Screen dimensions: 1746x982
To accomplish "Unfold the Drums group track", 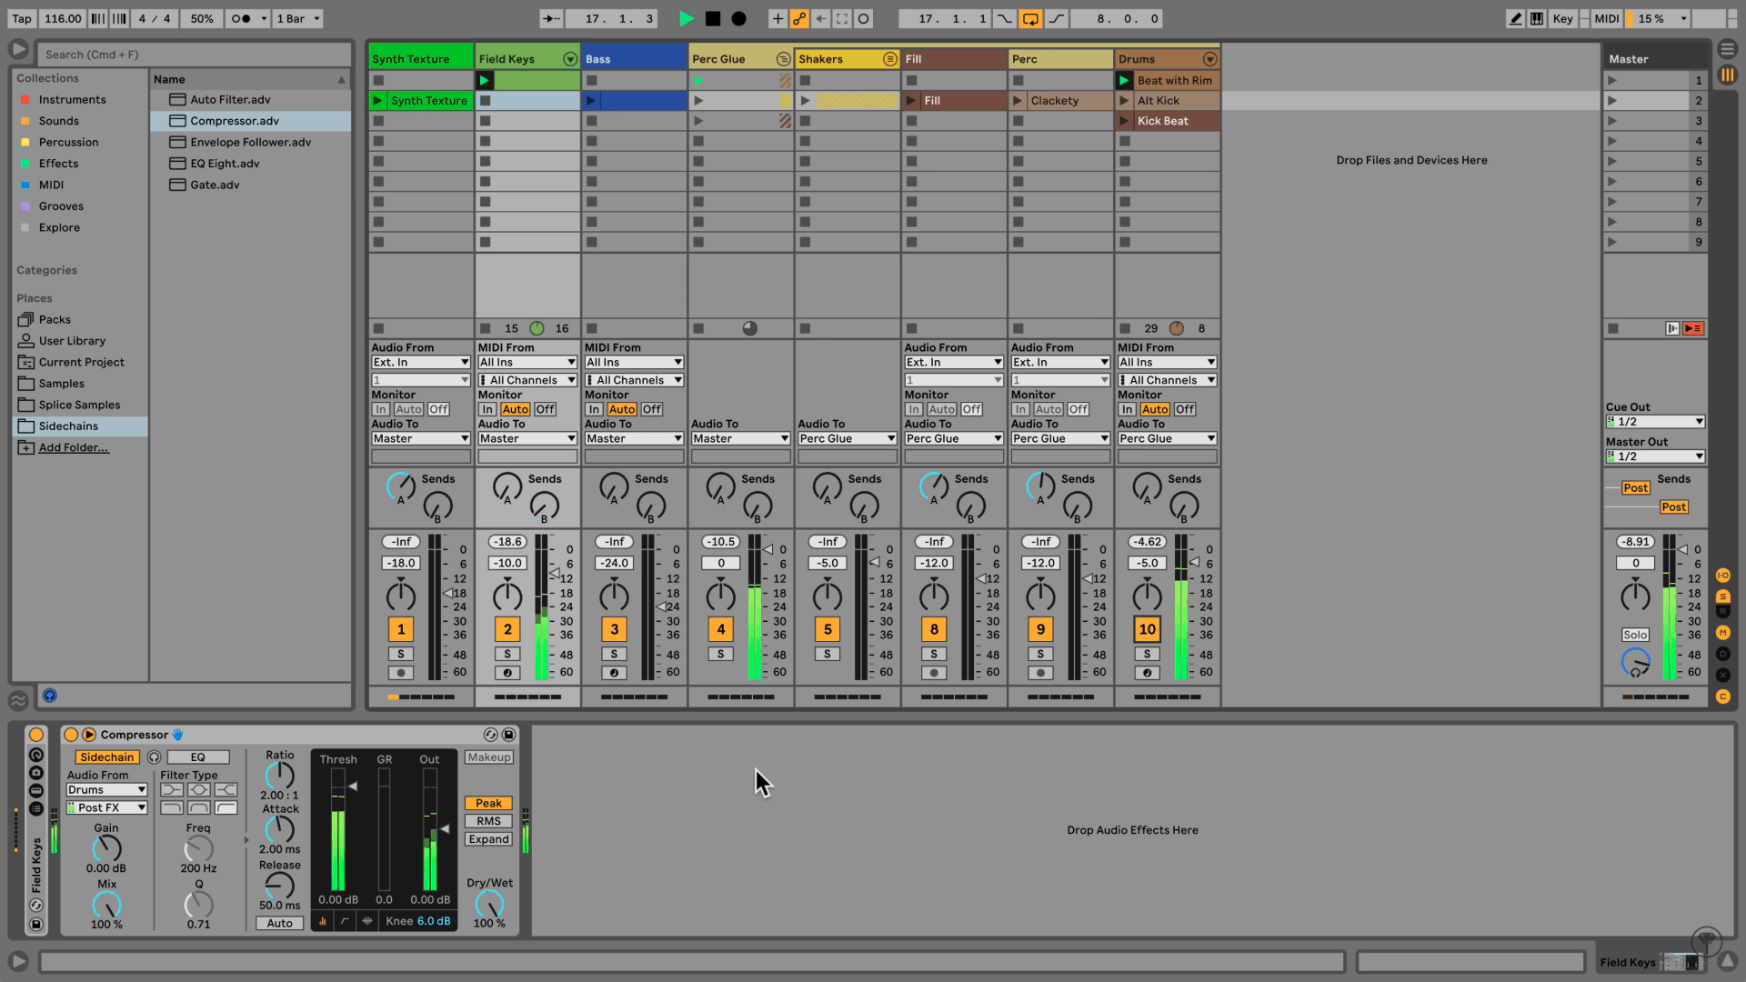I will pos(1209,59).
